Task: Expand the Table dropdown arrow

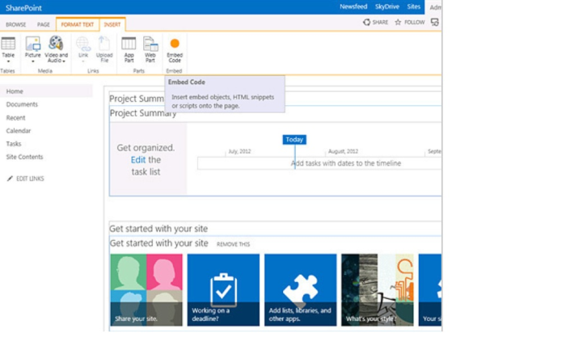Action: tap(8, 61)
